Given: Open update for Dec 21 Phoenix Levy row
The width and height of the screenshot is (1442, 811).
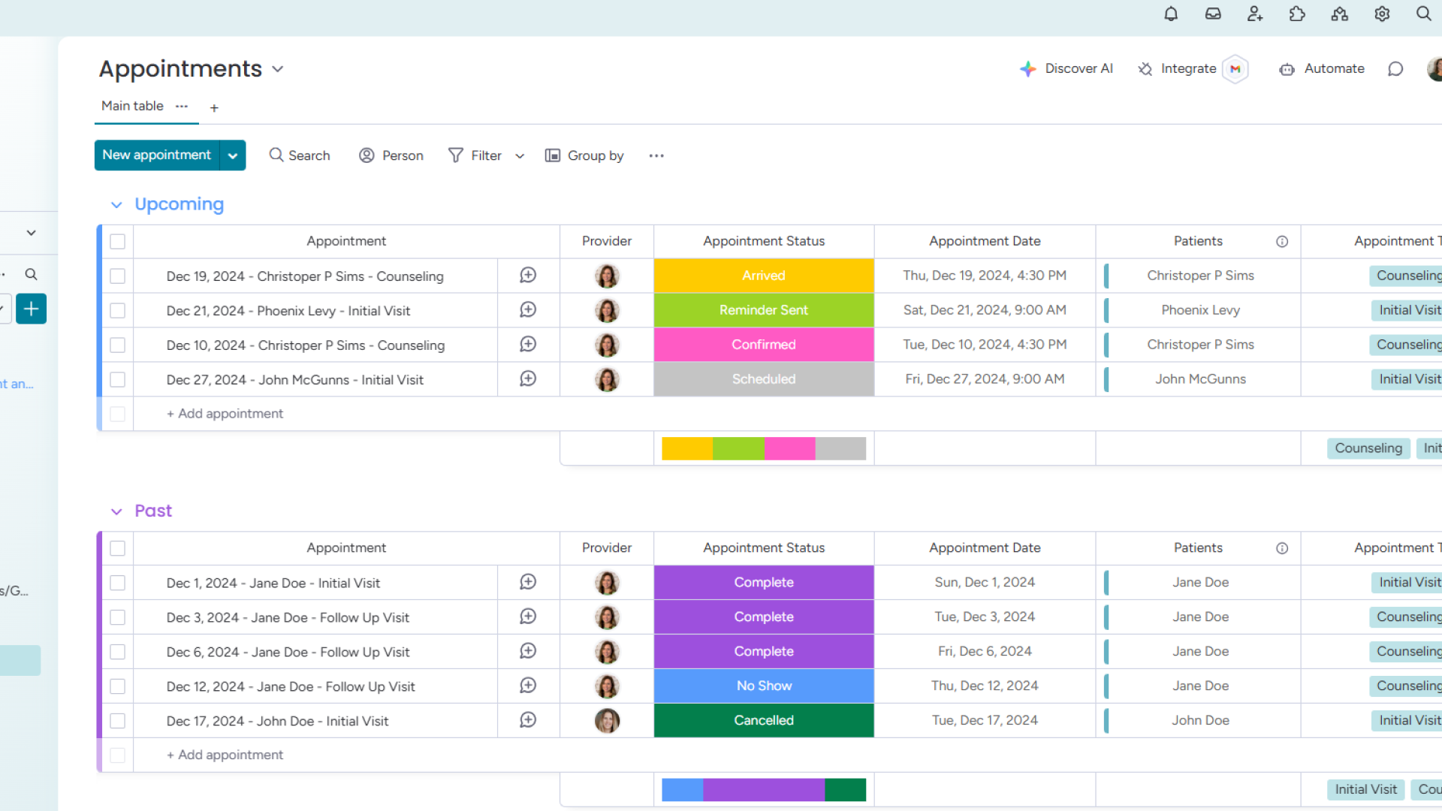Looking at the screenshot, I should [528, 310].
